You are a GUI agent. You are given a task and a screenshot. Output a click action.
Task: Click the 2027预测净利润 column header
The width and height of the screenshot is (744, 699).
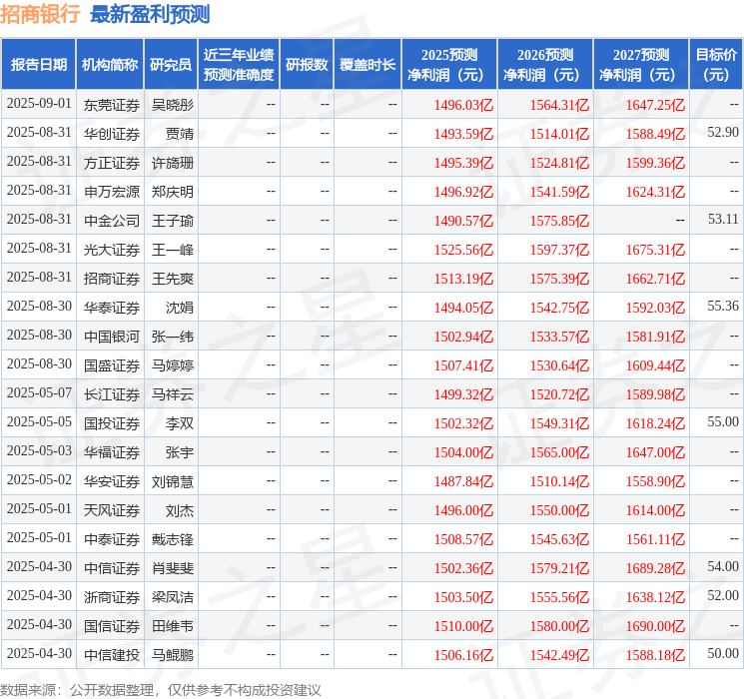pyautogui.click(x=640, y=65)
